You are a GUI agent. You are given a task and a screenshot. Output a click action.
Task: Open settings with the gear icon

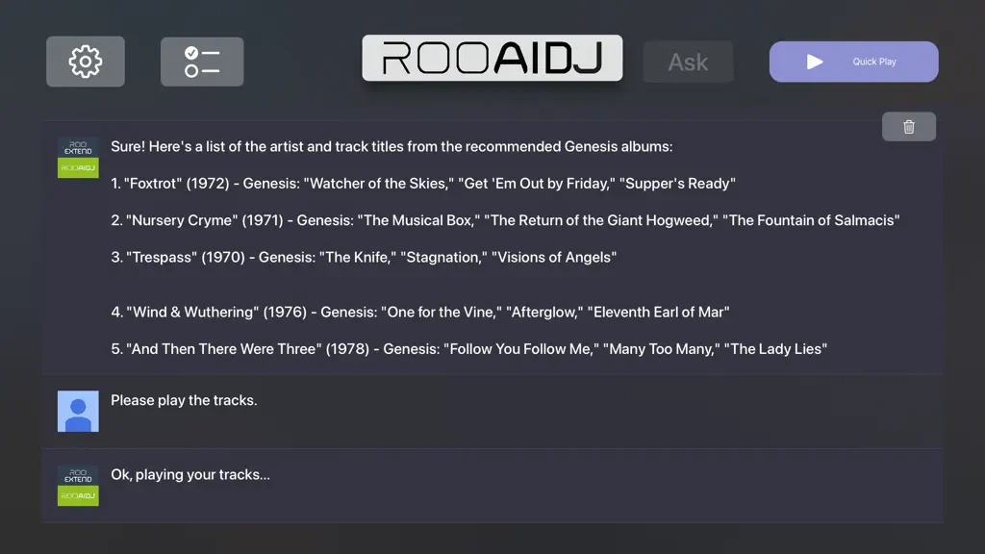[x=86, y=62]
